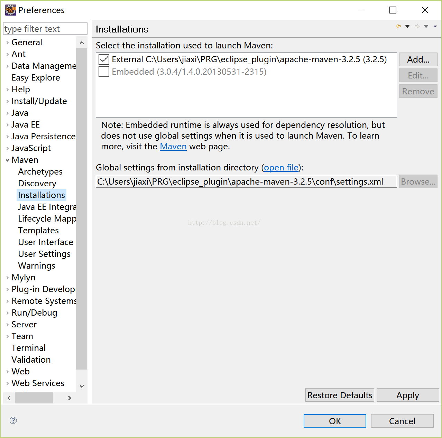Select Terminal in the preferences tree
This screenshot has width=442, height=438.
pyautogui.click(x=28, y=348)
